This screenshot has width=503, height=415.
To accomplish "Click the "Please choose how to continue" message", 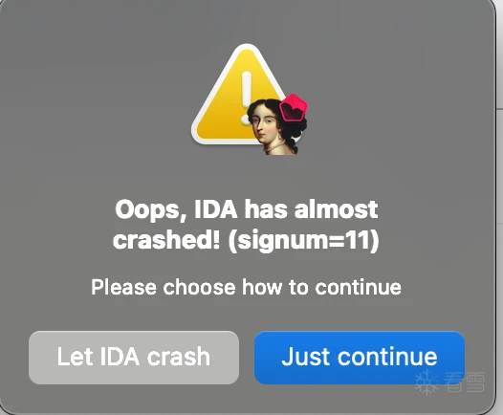I will [246, 287].
